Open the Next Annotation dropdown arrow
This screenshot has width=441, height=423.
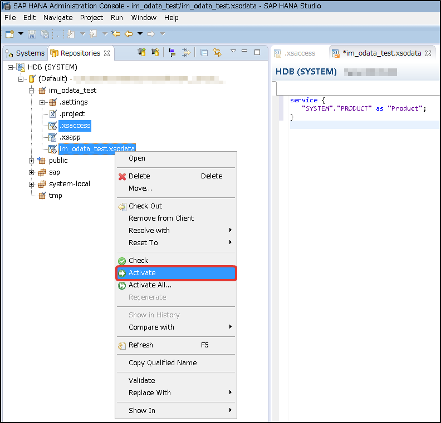point(82,34)
